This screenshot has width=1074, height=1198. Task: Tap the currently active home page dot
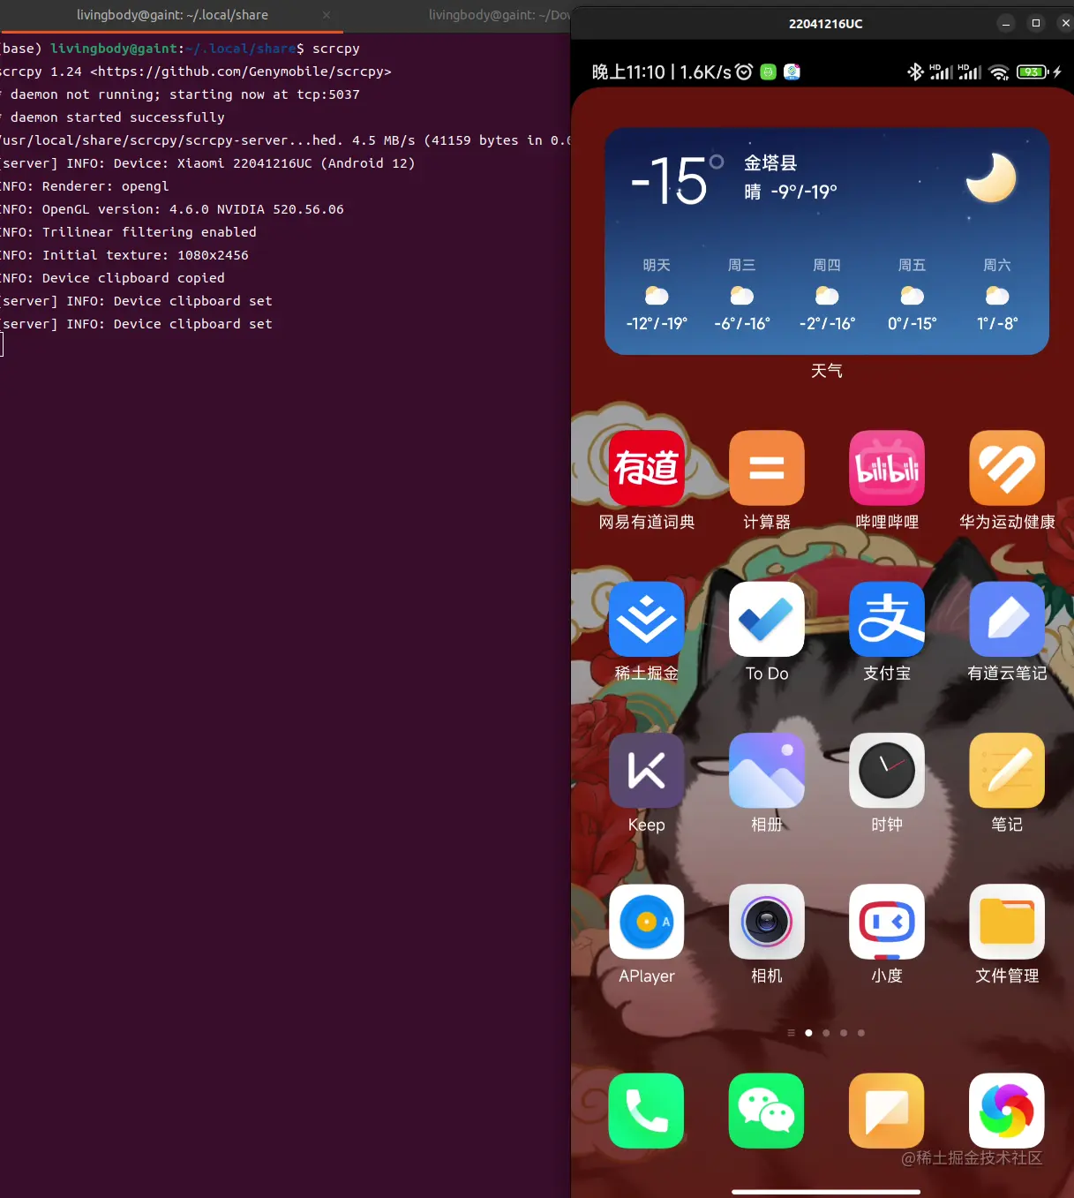coord(808,1033)
